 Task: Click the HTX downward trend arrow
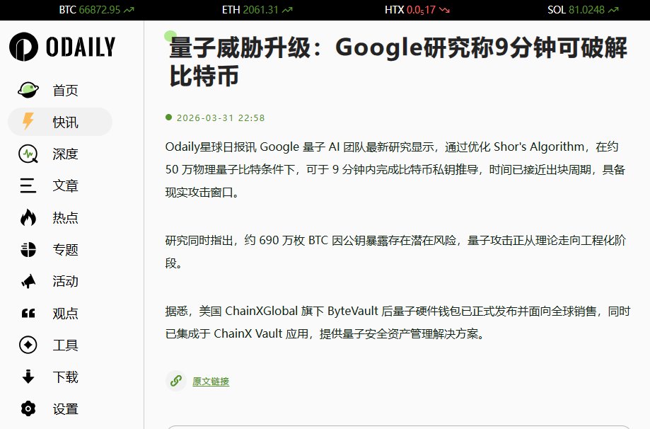tap(444, 10)
